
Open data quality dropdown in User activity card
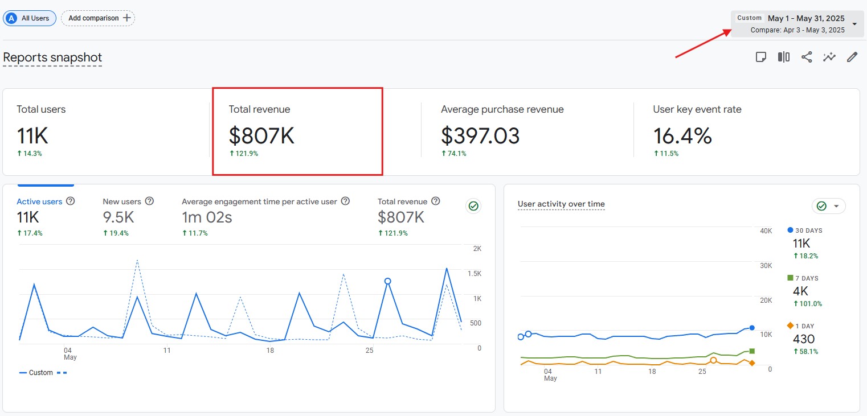click(x=829, y=206)
